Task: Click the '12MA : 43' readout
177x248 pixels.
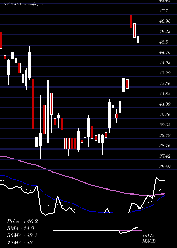Action: click(x=20, y=242)
